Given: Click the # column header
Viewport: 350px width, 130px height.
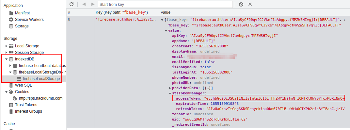Looking at the screenshot, I should [80, 12].
